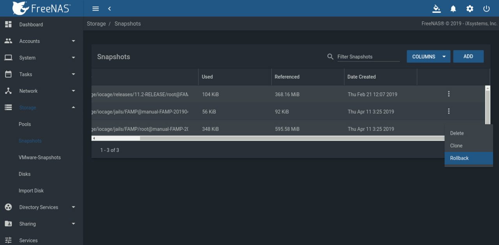Viewport: 499px width, 245px height.
Task: Open actions menu for 11.2-RELEASE snapshot row
Action: (x=449, y=94)
